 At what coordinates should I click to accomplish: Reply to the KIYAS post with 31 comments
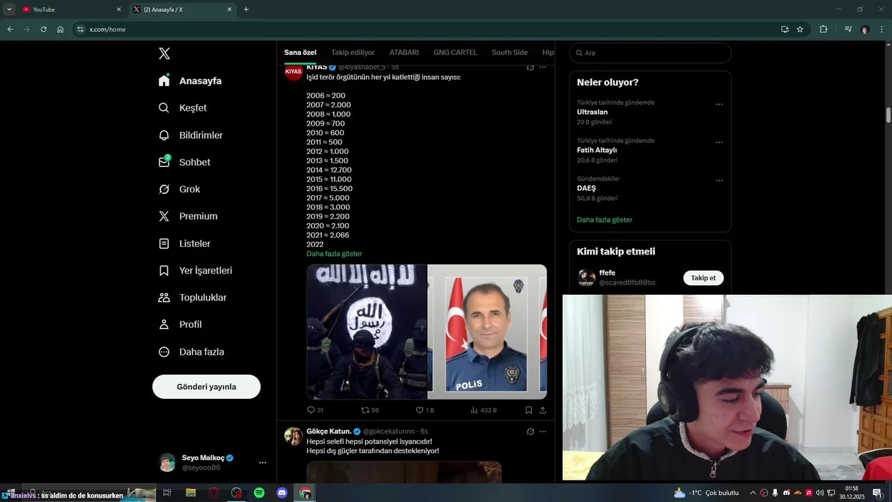(315, 410)
